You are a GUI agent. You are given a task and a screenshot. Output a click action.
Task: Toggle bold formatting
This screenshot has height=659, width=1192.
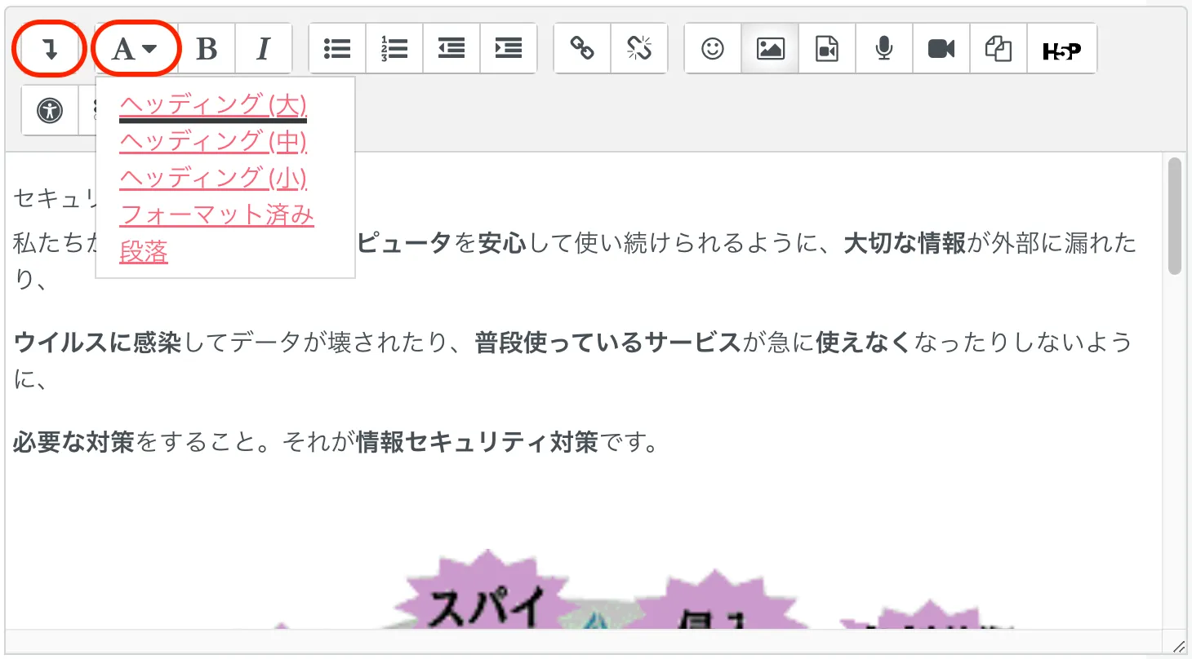207,50
